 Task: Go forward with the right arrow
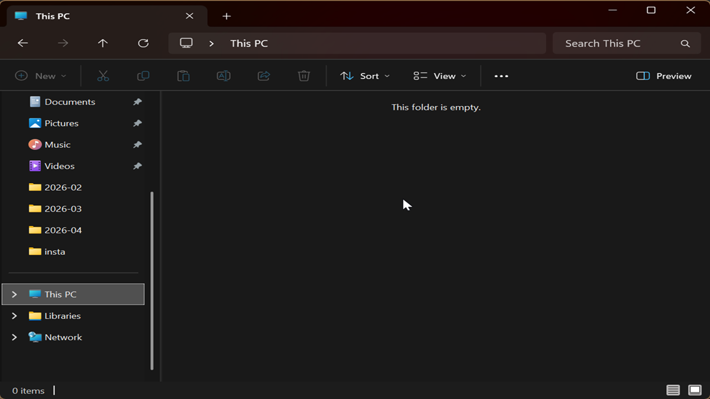point(63,43)
